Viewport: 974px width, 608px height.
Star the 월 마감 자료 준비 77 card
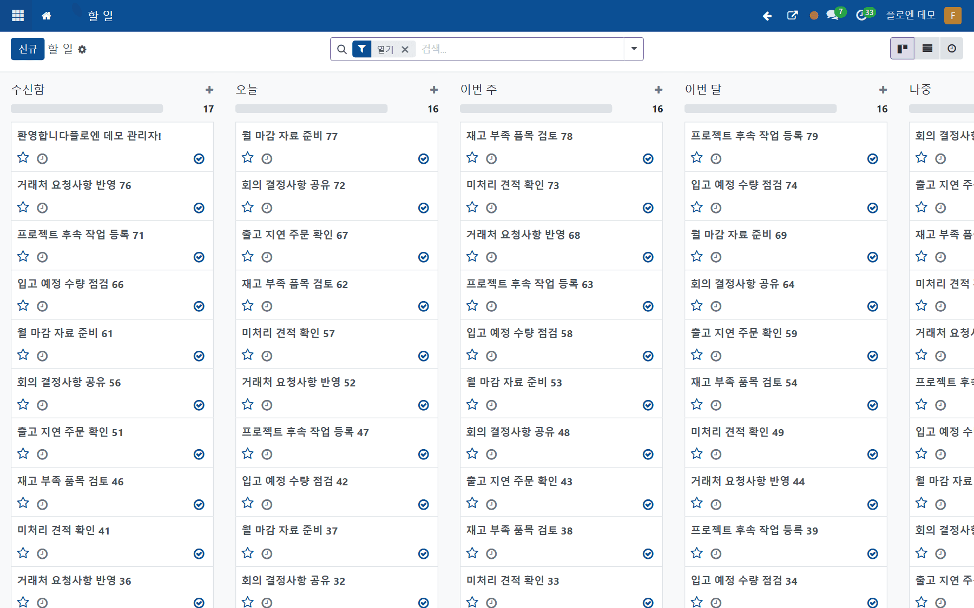pyautogui.click(x=248, y=158)
